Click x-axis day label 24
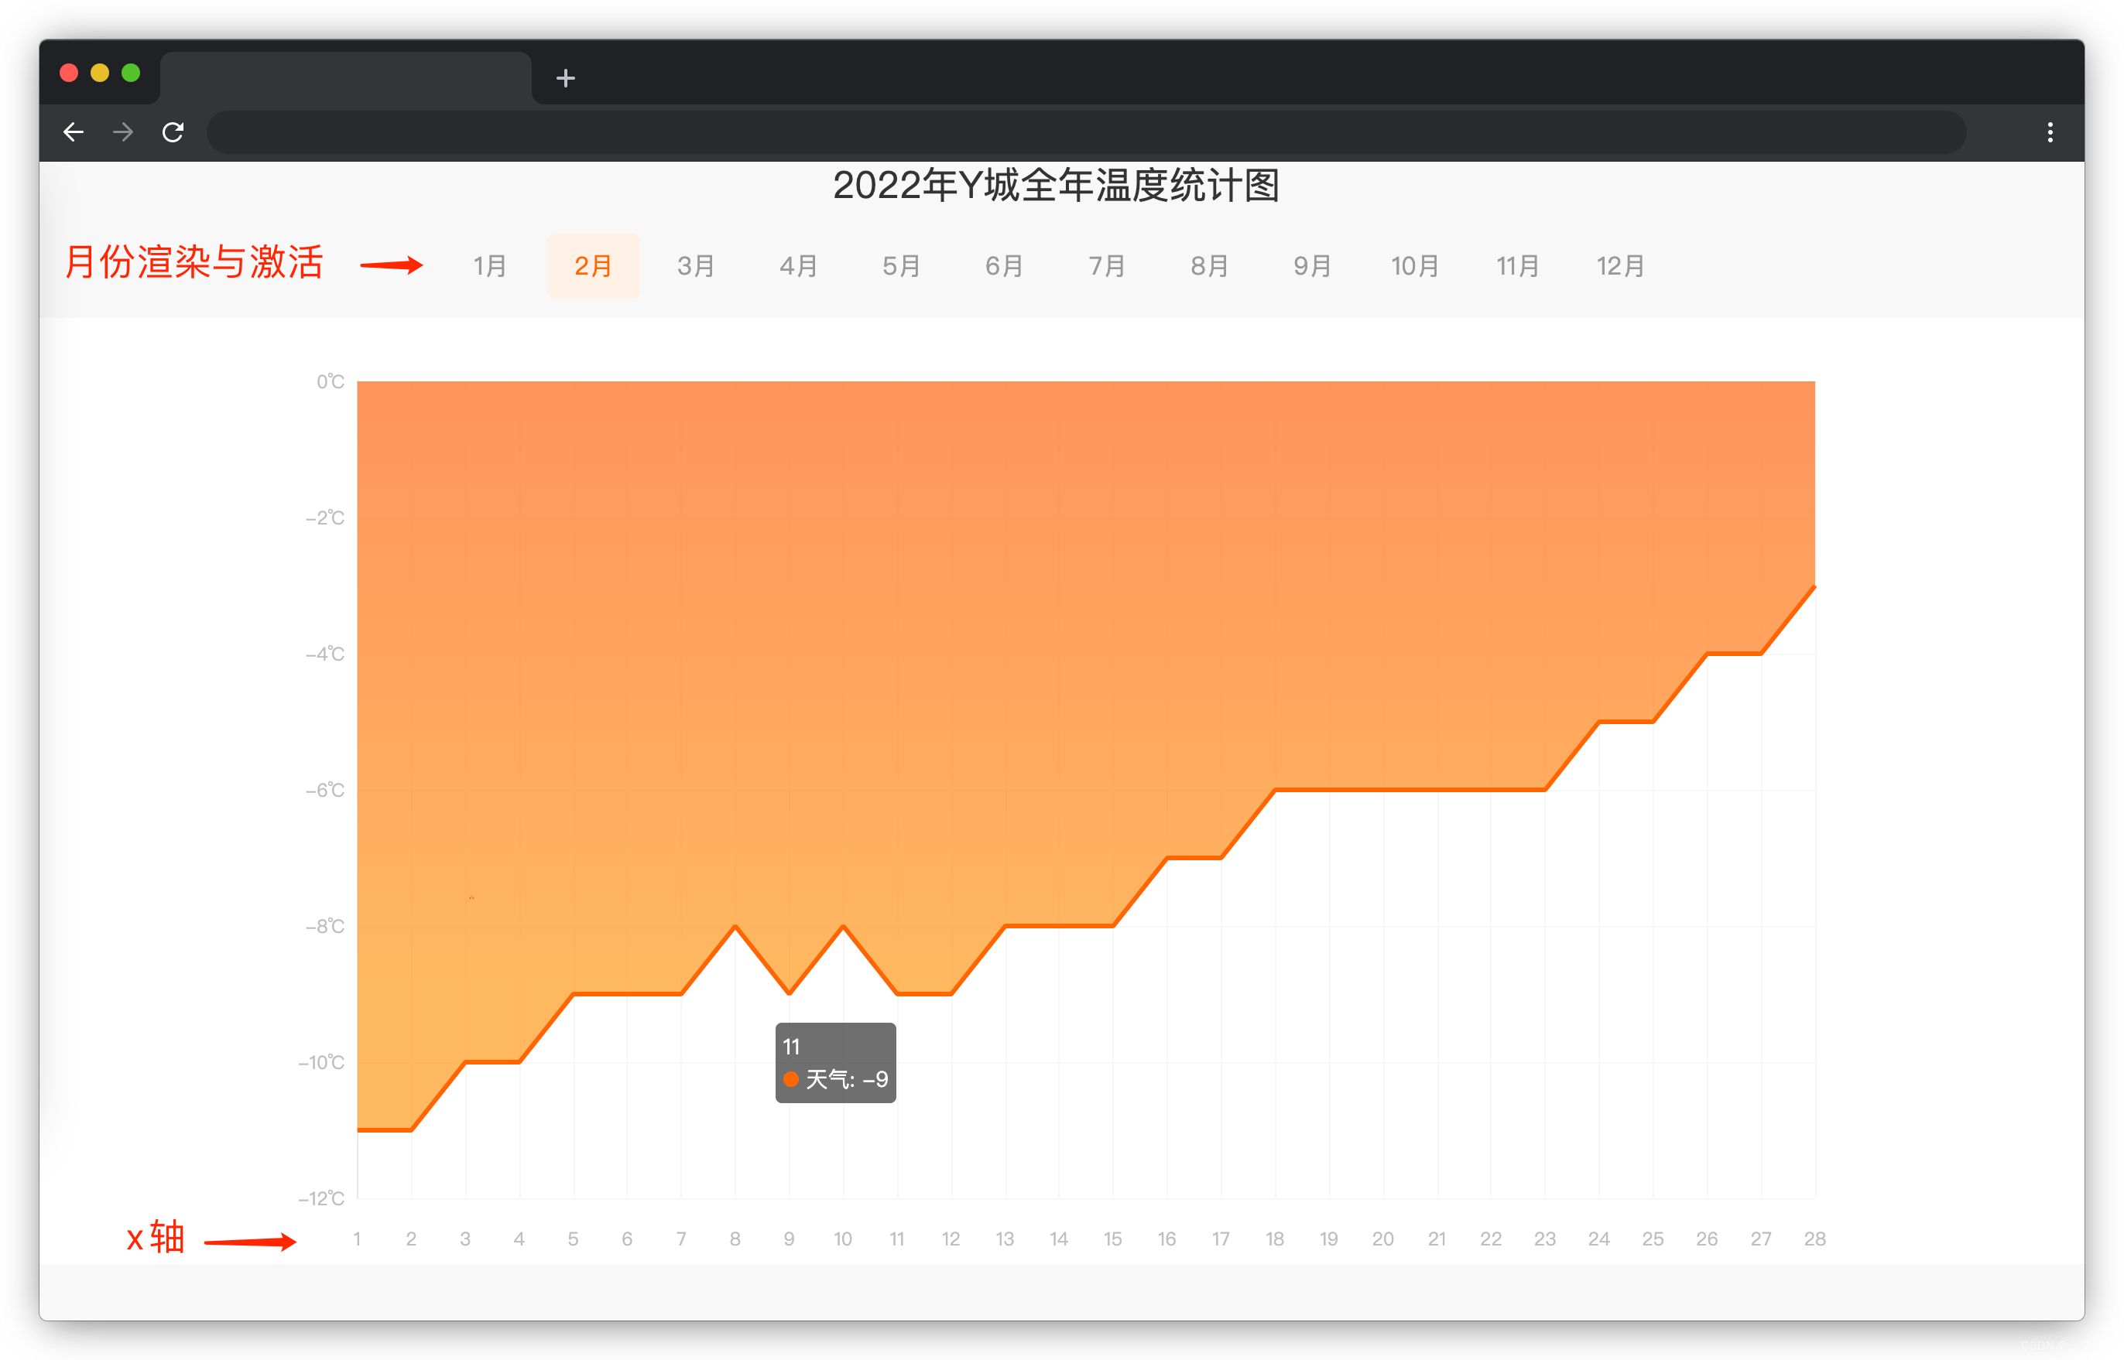 1599,1239
